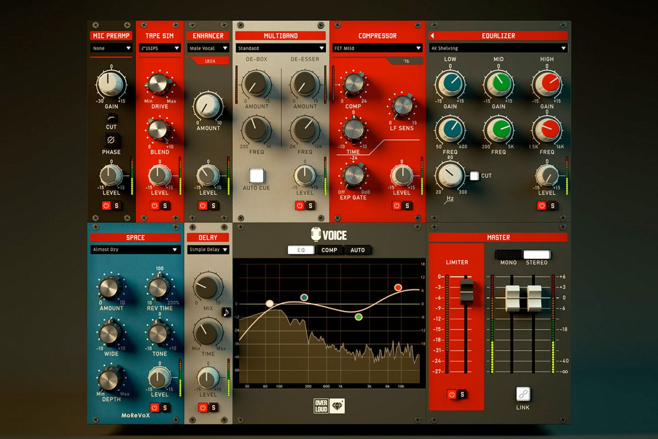Open the Equalizer 4K Shelving dropdown
Screen dimensions: 658x439
(498, 48)
